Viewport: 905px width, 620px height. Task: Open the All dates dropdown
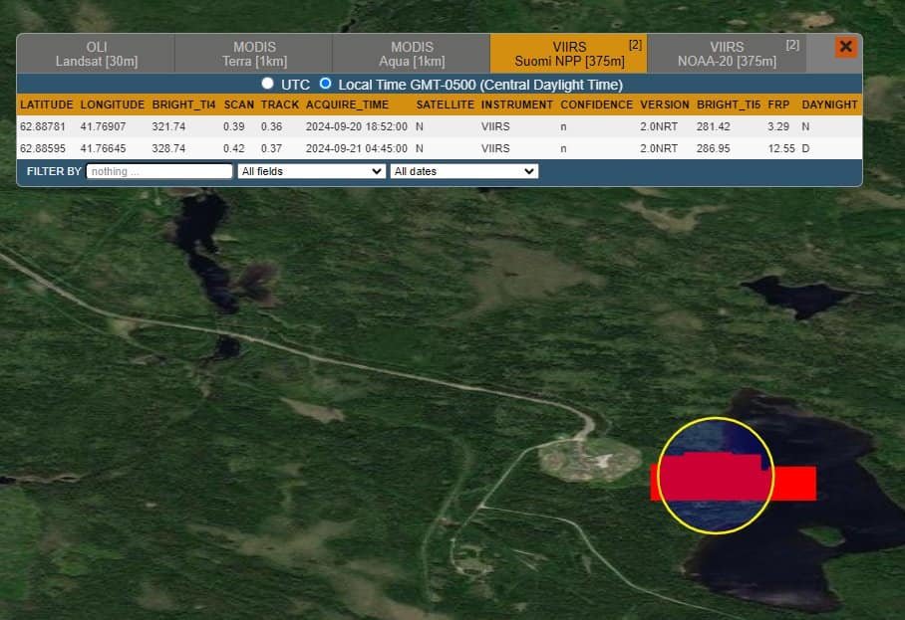[x=464, y=171]
